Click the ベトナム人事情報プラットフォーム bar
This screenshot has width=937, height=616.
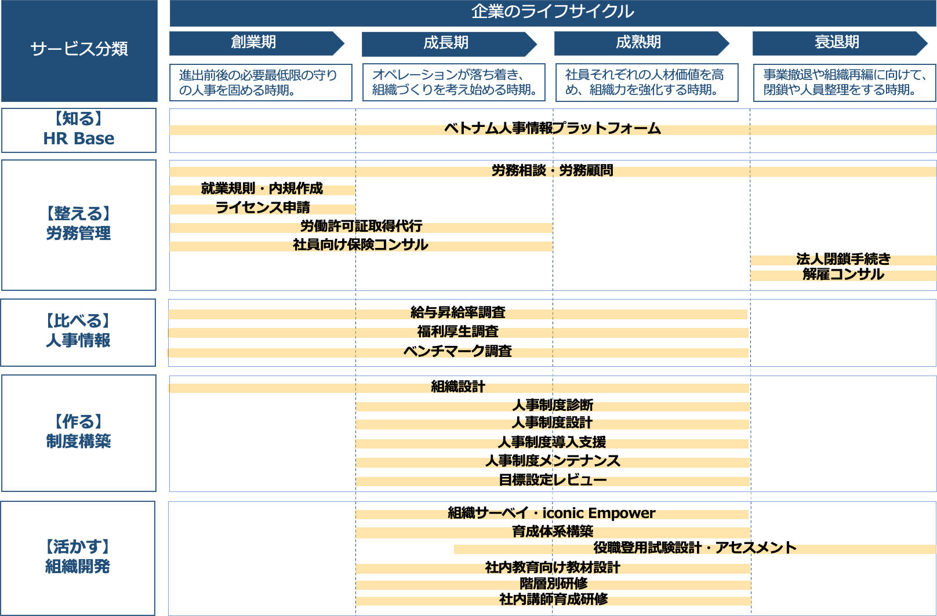552,129
